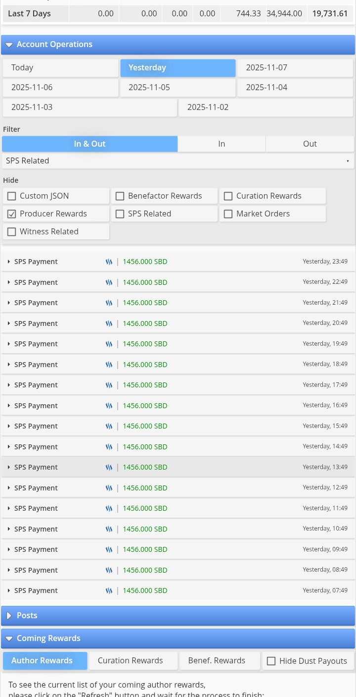Select the Yesterday date tab
This screenshot has height=697, width=356.
coord(178,68)
